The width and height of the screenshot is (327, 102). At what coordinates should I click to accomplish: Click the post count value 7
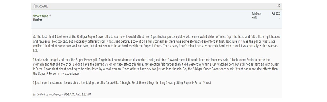tap(280, 17)
